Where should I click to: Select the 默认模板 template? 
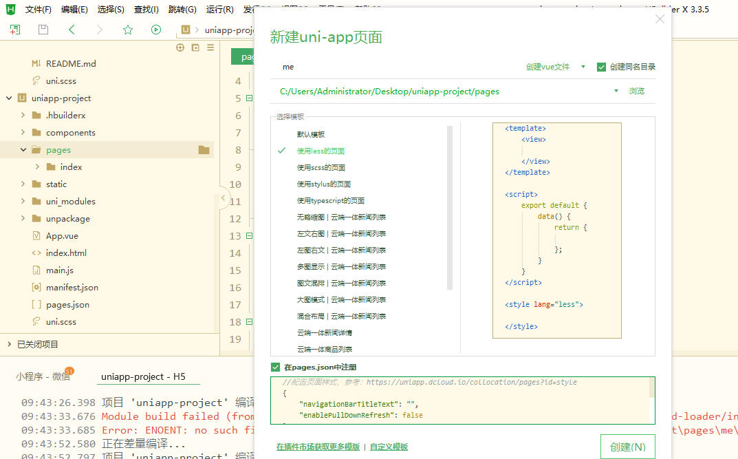coord(311,135)
